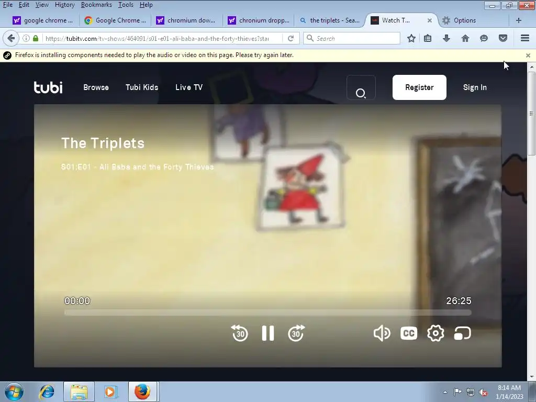Open network tray icon
Image resolution: width=536 pixels, height=402 pixels.
pyautogui.click(x=471, y=392)
